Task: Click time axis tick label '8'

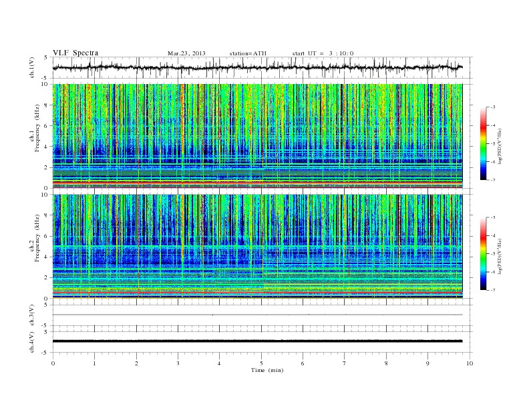Action: coord(386,363)
